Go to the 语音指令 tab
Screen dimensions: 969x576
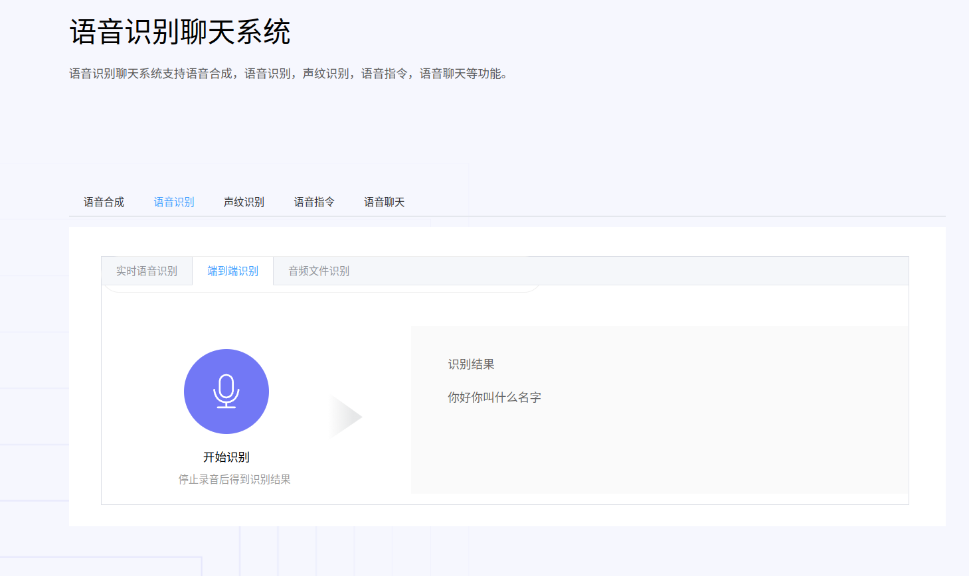(x=314, y=202)
